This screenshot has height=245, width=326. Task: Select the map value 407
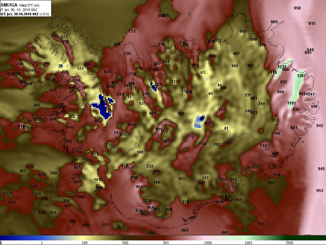tap(236, 53)
